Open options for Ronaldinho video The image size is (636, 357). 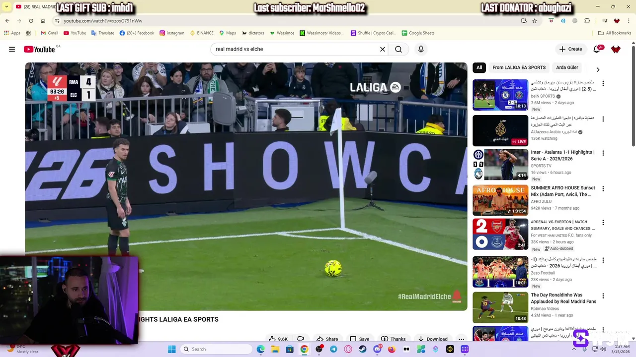[603, 296]
